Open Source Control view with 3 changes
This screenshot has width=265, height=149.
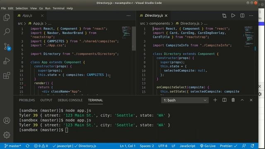pos(7,46)
